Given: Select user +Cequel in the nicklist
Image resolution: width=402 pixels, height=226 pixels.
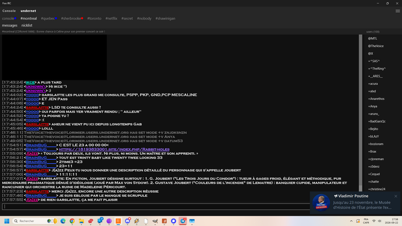Looking at the screenshot, I should click(x=374, y=174).
